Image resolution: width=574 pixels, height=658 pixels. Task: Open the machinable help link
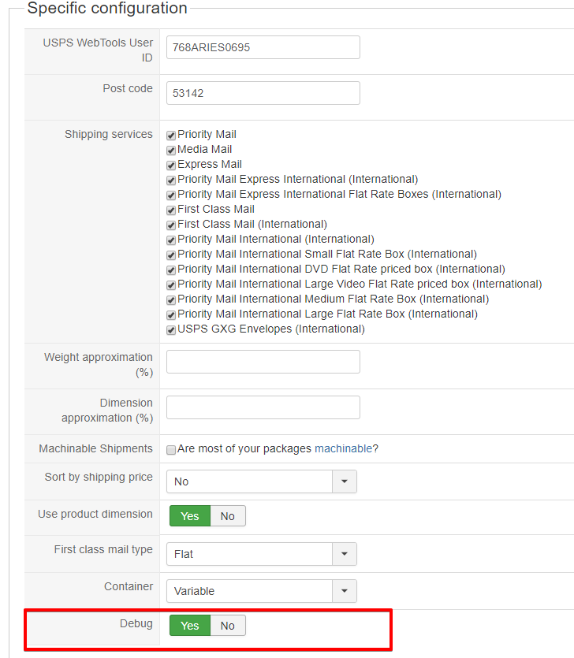[x=343, y=448]
